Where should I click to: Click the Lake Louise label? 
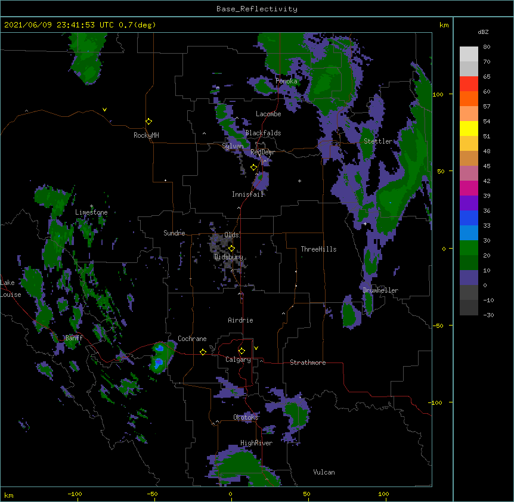pyautogui.click(x=11, y=289)
